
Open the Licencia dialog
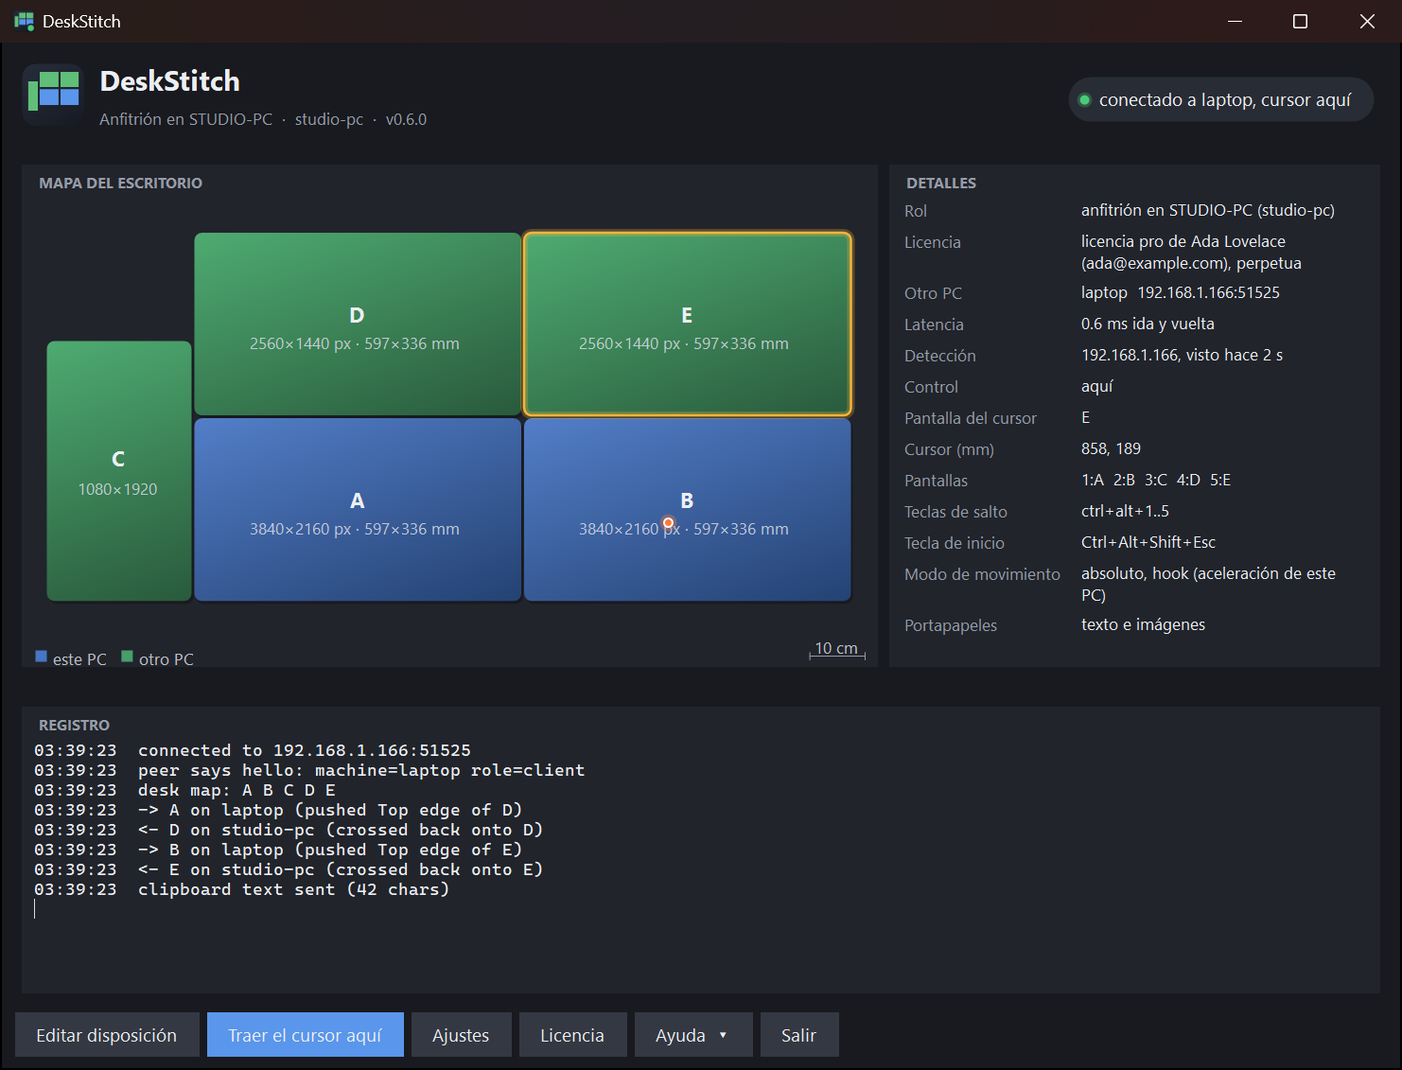(572, 1035)
